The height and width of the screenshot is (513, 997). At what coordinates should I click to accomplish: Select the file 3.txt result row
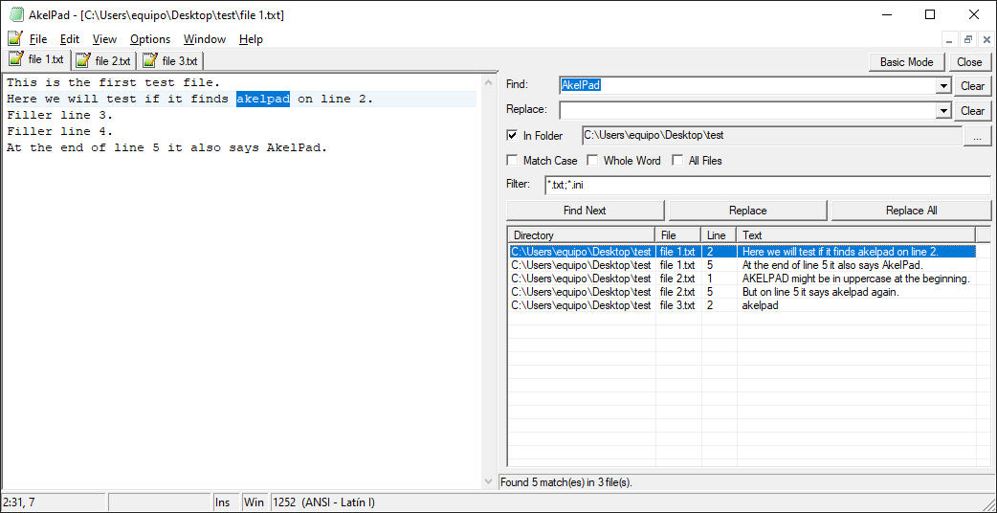click(x=742, y=305)
